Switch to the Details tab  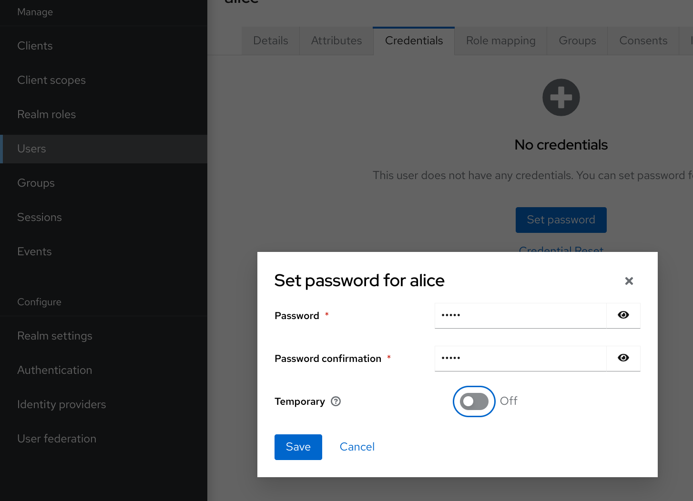270,40
